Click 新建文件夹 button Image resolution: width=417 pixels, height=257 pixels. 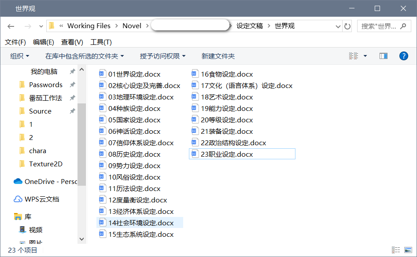click(x=218, y=56)
